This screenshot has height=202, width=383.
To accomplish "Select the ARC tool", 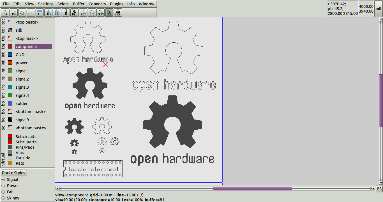I will tap(22, 12).
